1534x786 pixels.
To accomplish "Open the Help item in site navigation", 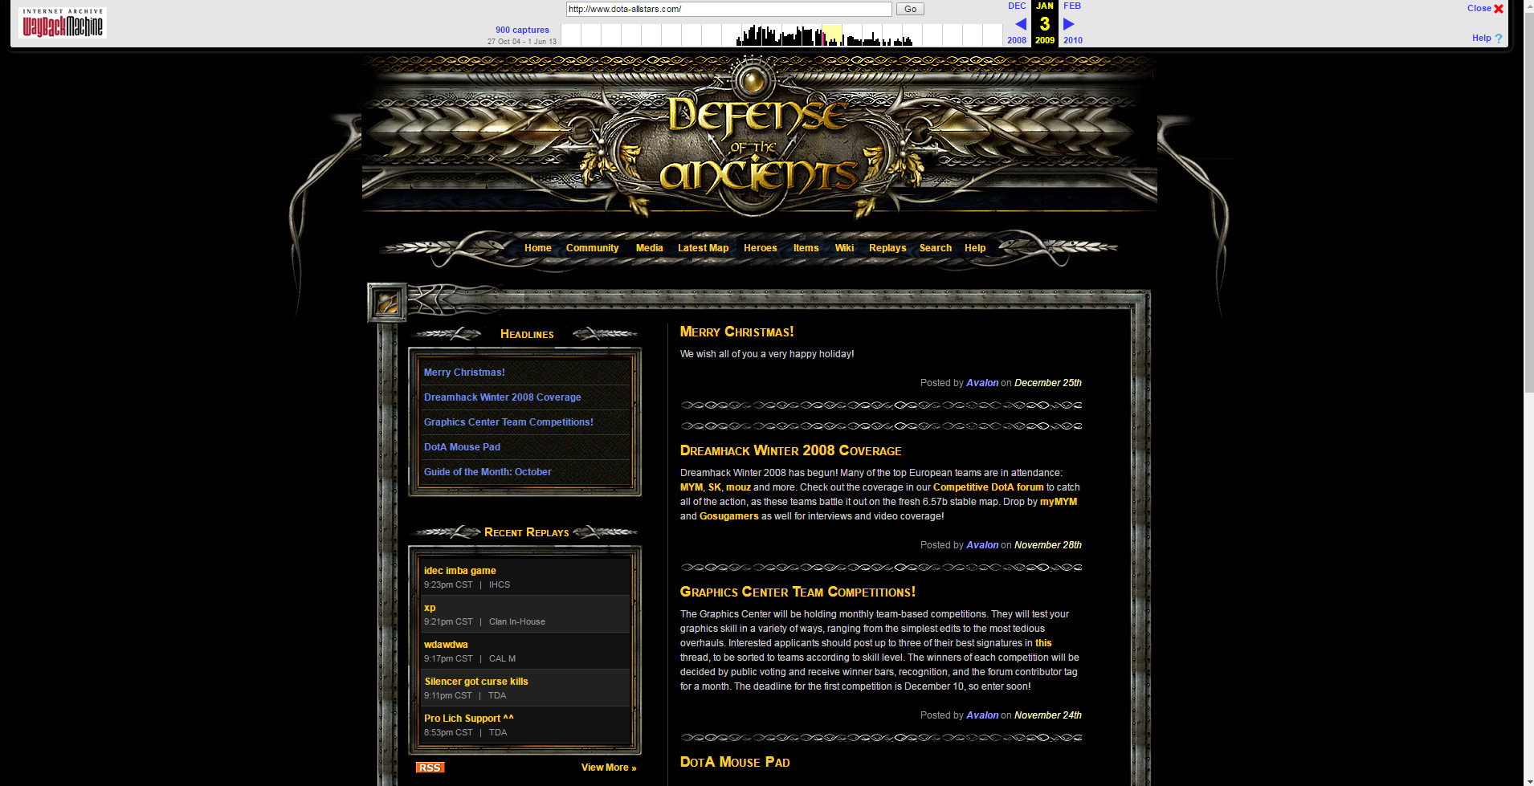I will tap(975, 248).
